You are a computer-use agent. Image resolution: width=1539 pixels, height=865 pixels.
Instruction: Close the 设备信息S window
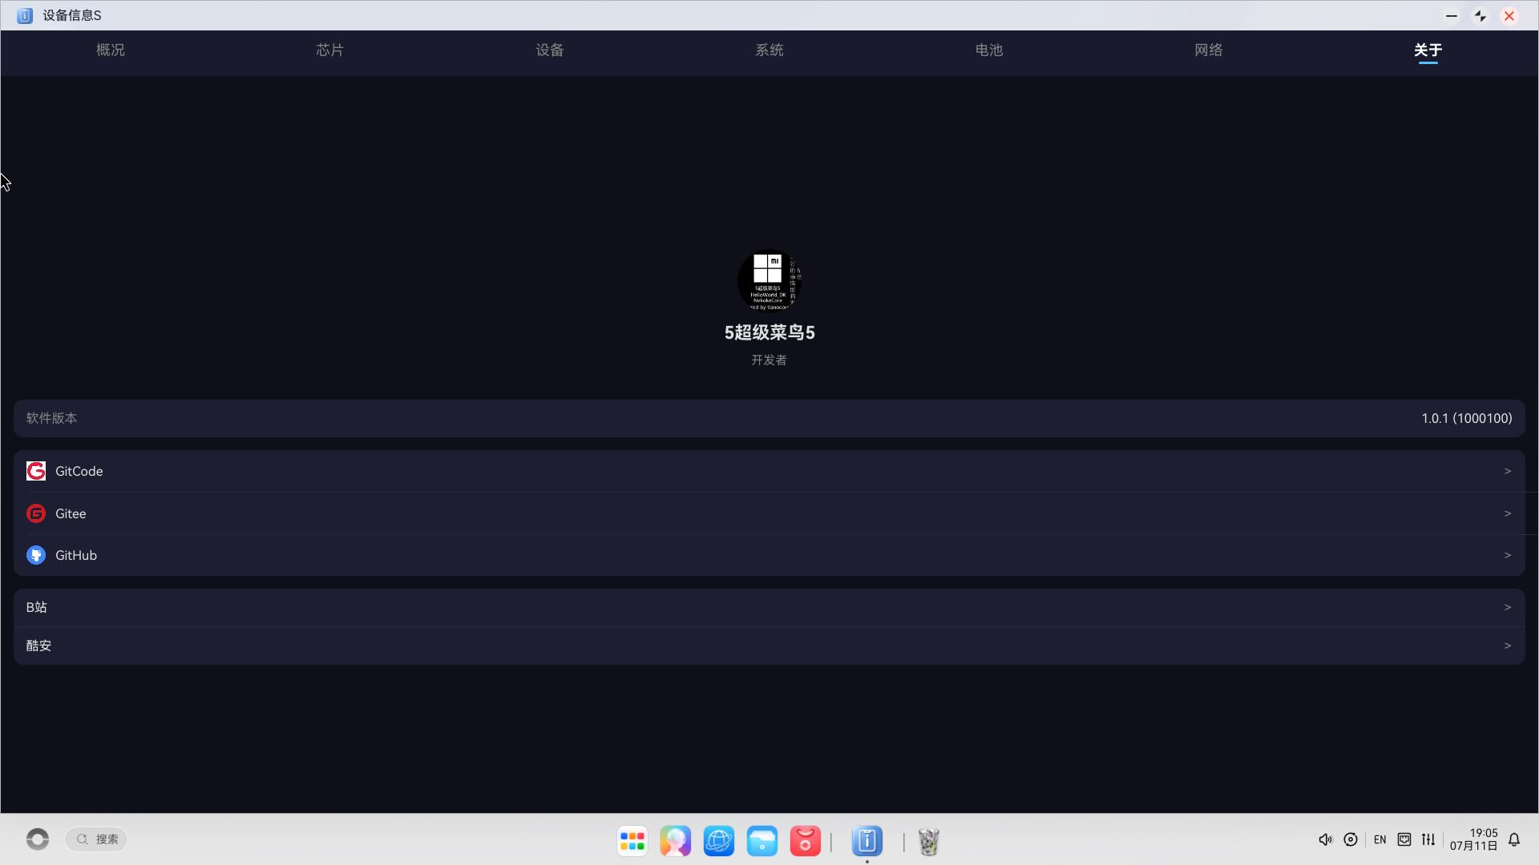pyautogui.click(x=1509, y=16)
